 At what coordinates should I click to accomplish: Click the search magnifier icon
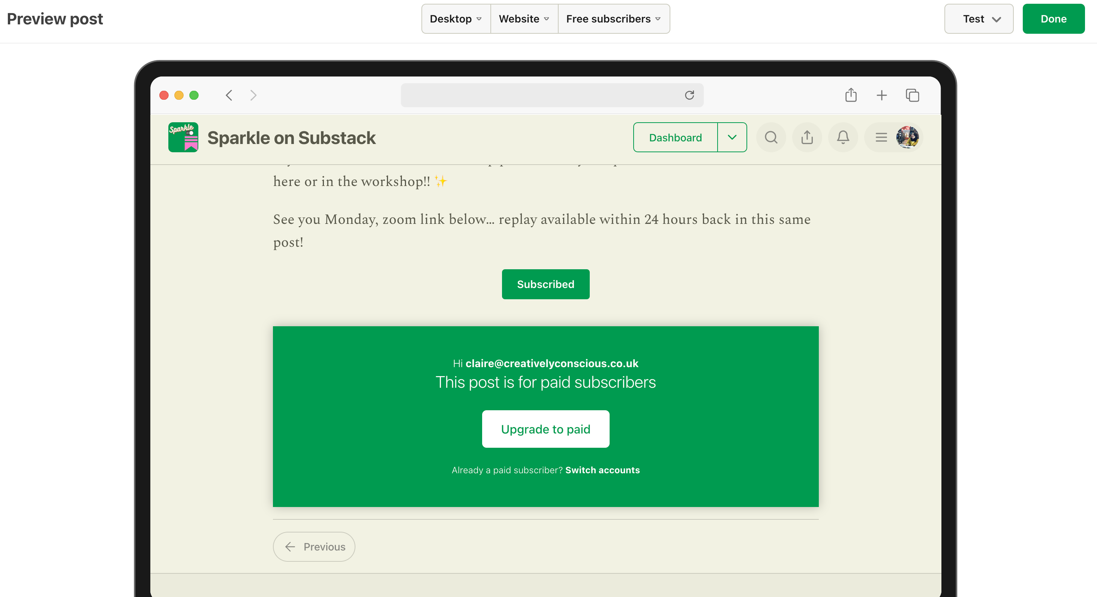click(x=771, y=138)
